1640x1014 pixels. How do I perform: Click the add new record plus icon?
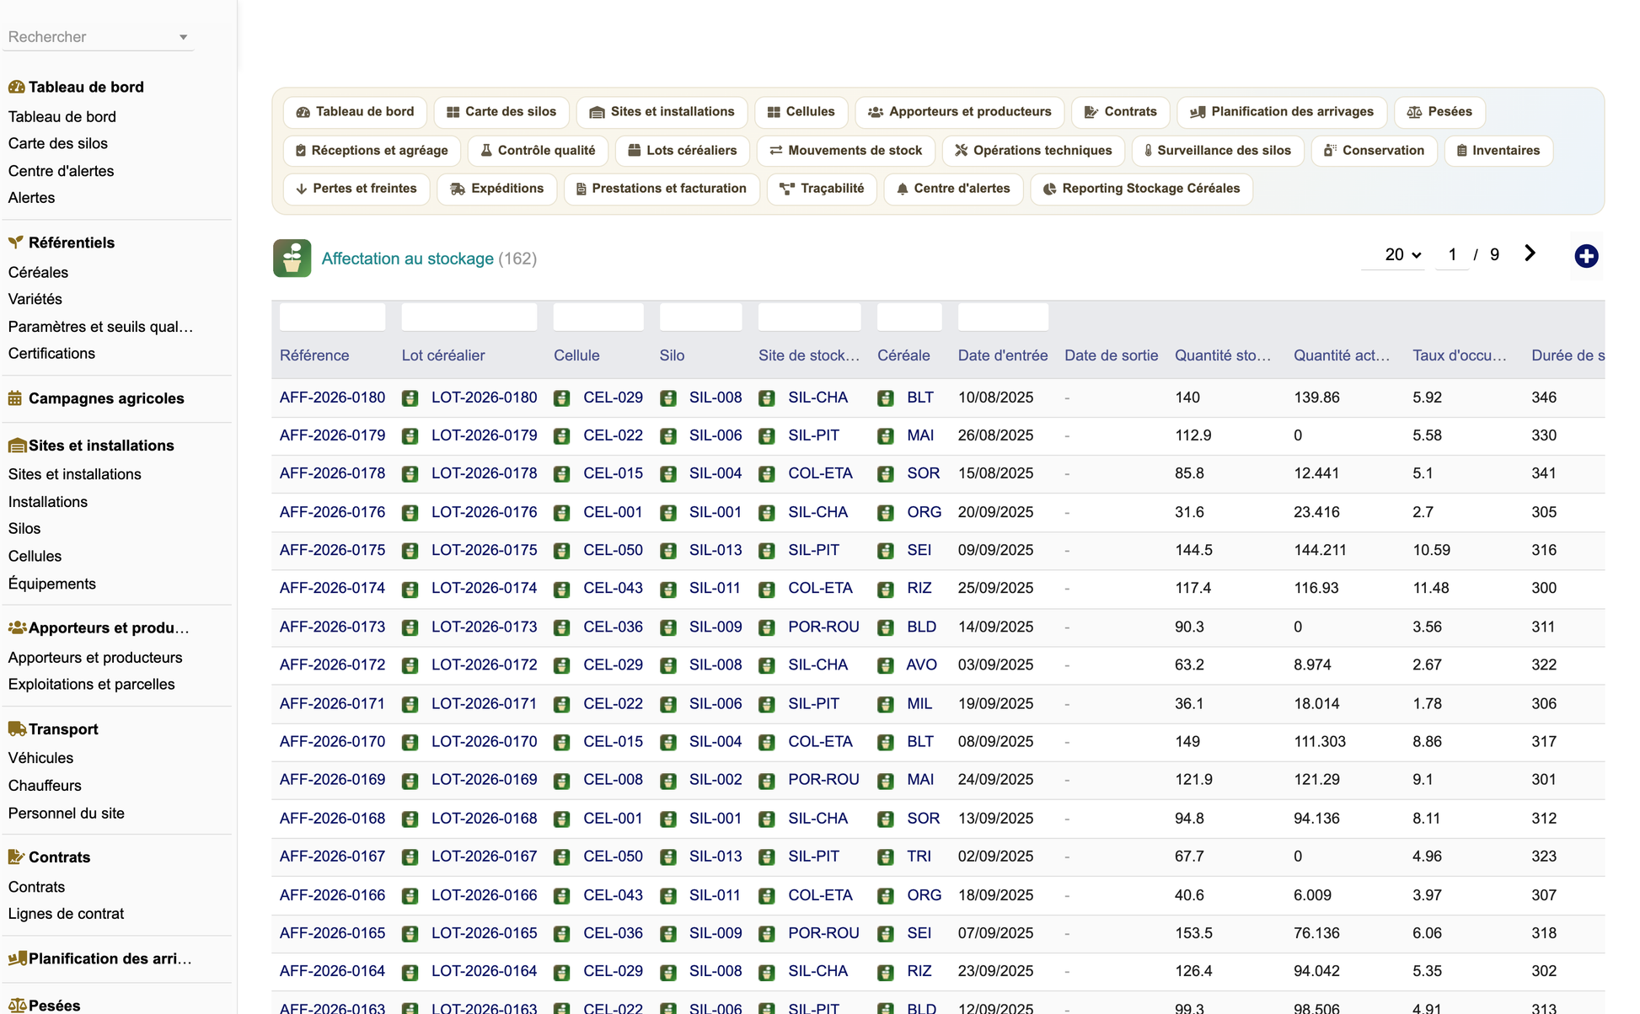point(1586,256)
